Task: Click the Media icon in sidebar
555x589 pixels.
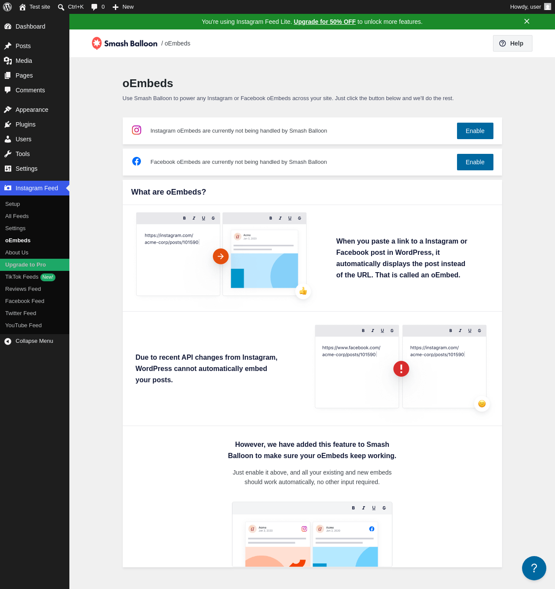Action: [8, 61]
